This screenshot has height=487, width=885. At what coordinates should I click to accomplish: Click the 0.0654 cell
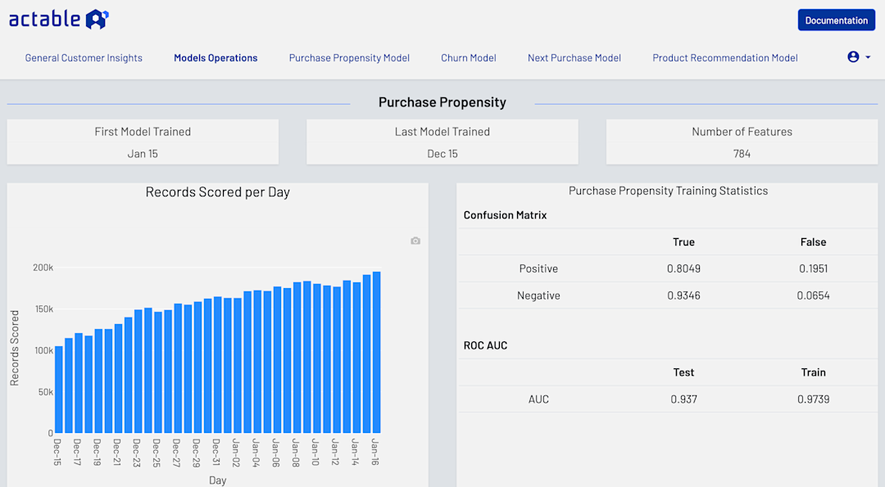coord(814,296)
